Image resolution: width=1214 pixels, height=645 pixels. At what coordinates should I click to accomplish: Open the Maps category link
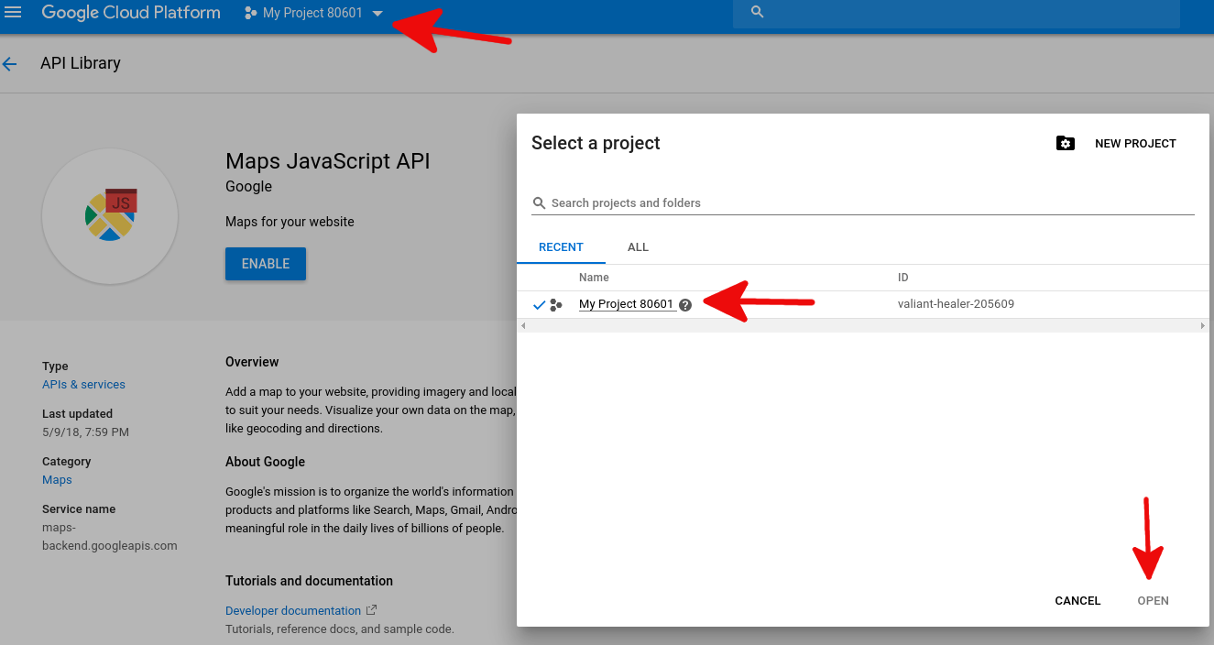pyautogui.click(x=57, y=480)
